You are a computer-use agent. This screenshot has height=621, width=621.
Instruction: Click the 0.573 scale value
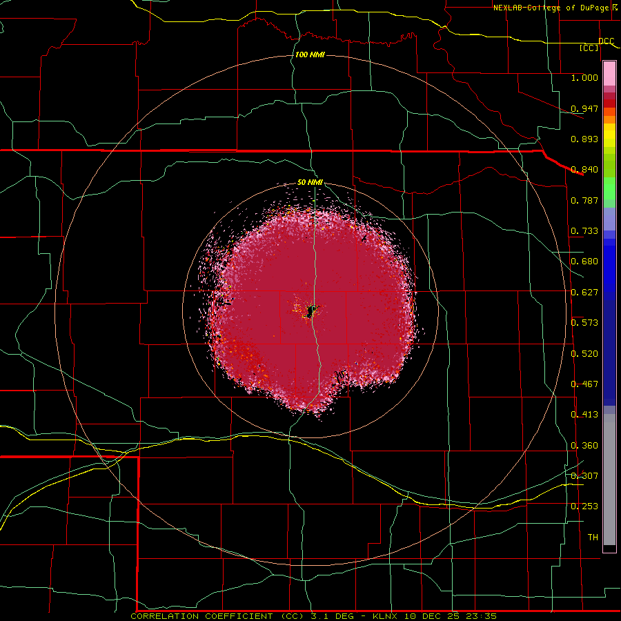coord(584,323)
